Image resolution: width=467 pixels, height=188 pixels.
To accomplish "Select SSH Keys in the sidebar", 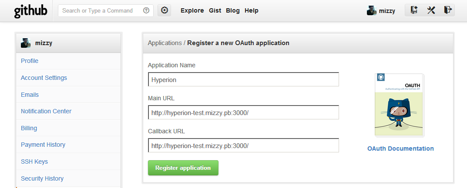I will (x=34, y=162).
